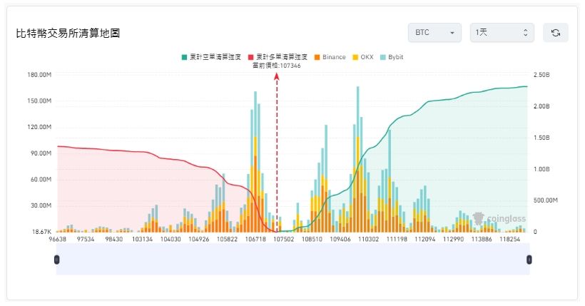Click the 118254 x-axis price label
The height and width of the screenshot is (306, 585).
point(510,239)
